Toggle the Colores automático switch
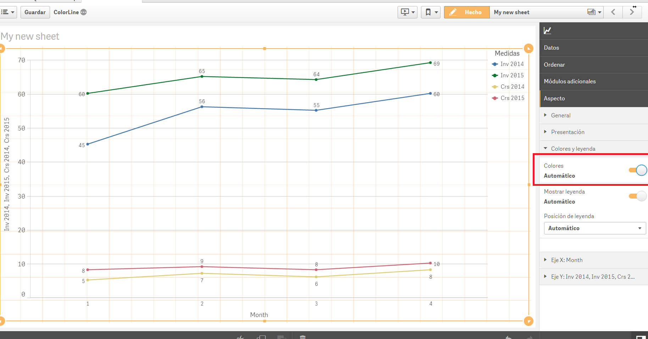 [x=638, y=171]
